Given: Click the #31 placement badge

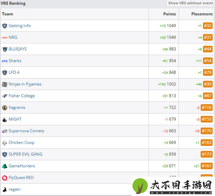Looking at the screenshot, I should coord(208,37).
